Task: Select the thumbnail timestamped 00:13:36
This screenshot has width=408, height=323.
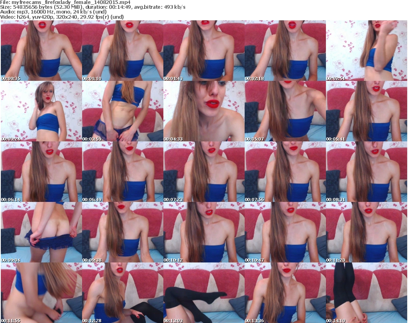Action: point(285,293)
